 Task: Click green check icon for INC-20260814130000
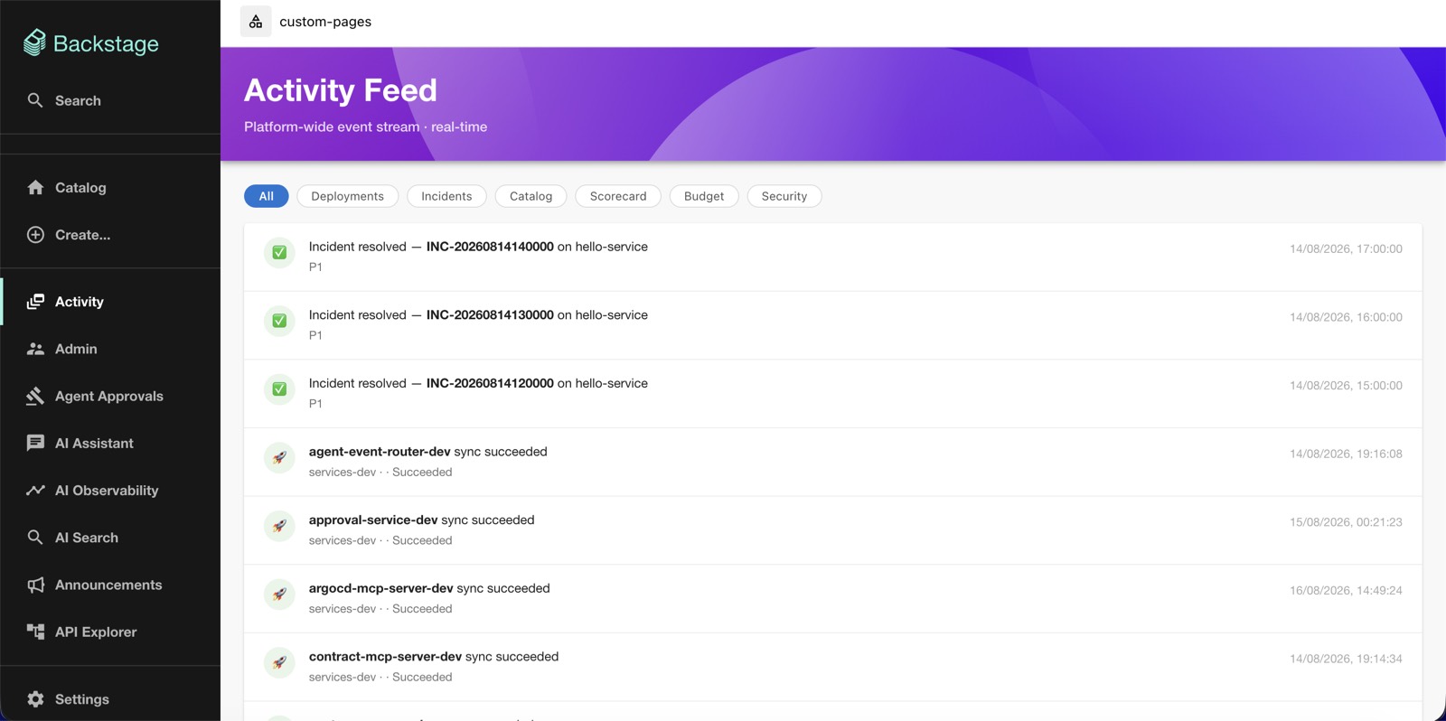279,321
